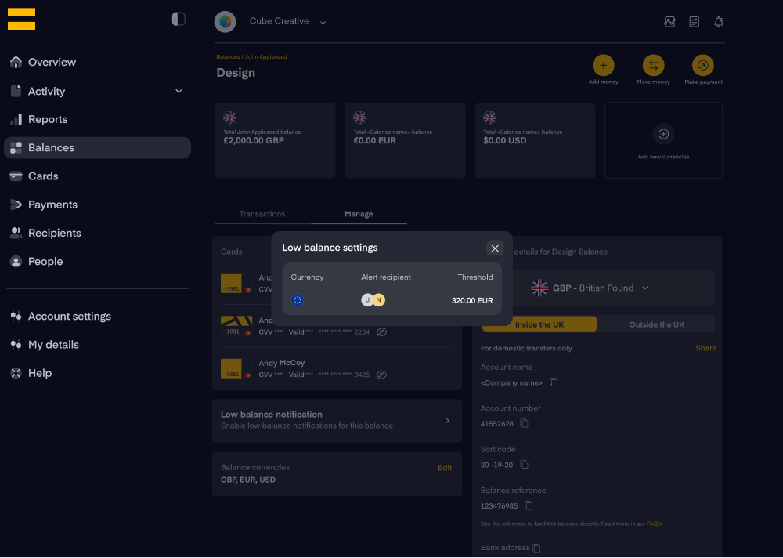Open the Help section
783x558 pixels.
39,374
